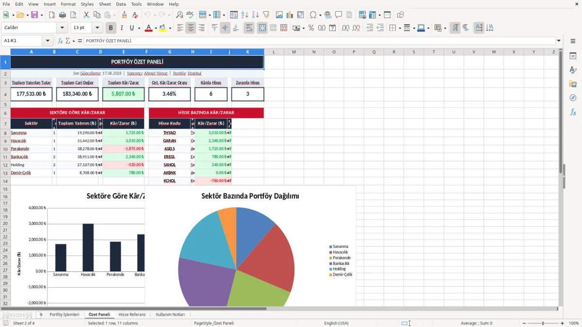This screenshot has width=582, height=327.
Task: Toggle Underline formatting
Action: point(132,28)
